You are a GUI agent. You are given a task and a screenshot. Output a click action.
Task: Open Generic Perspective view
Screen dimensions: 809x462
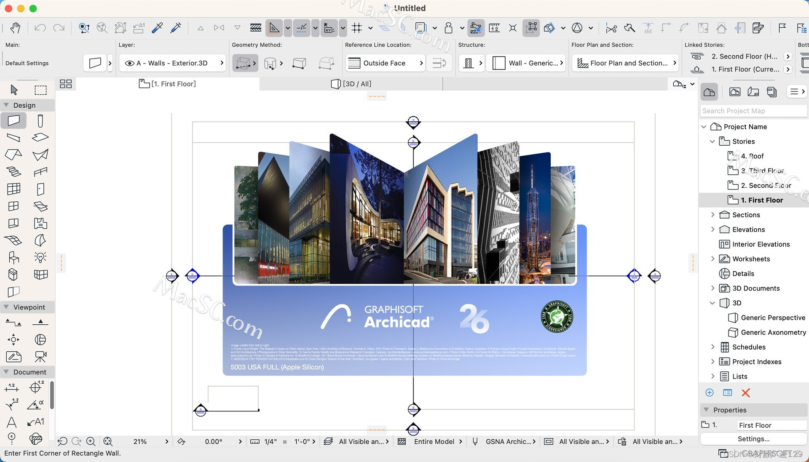tap(773, 318)
